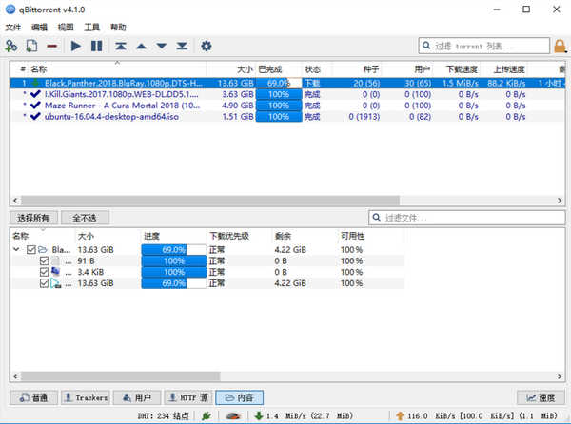Click the checkmark icon beside the ubuntu iso
Image resolution: width=571 pixels, height=424 pixels.
(35, 117)
